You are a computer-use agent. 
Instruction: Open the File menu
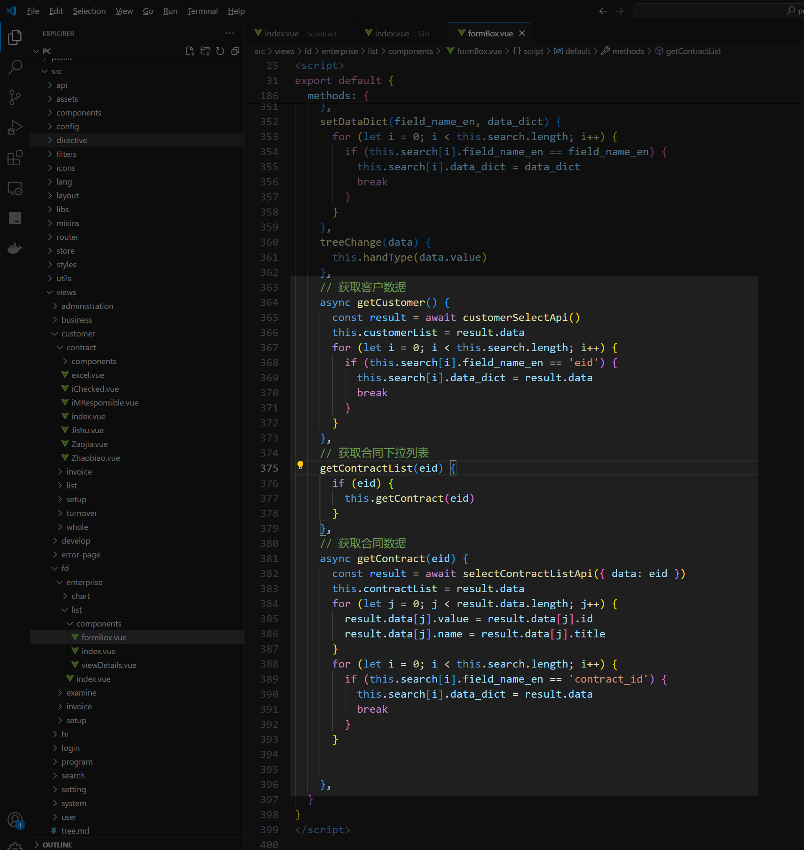point(33,11)
